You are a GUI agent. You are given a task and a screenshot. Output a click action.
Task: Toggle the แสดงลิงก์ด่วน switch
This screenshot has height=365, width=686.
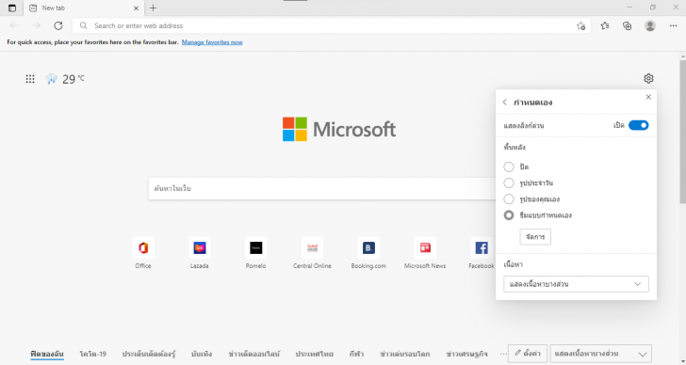point(638,126)
